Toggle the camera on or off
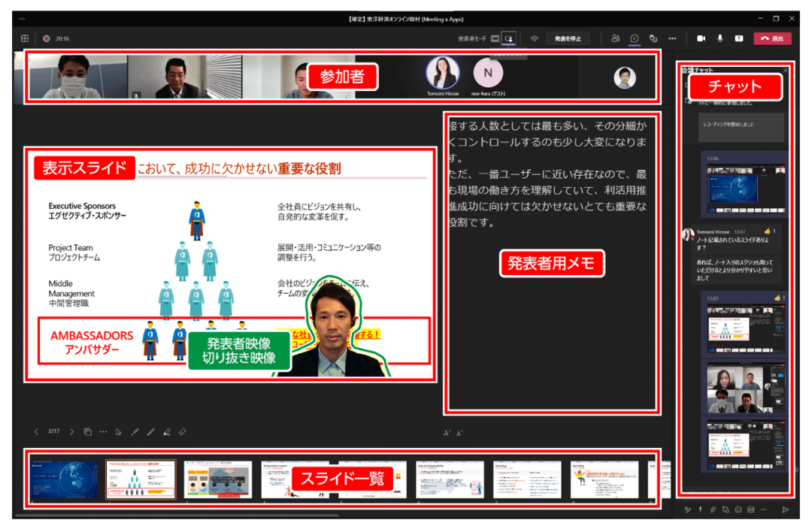Screen dimensions: 812x529 point(701,38)
